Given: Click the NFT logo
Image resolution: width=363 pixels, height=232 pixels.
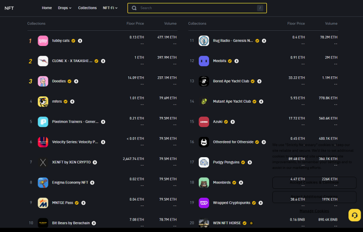Looking at the screenshot, I should [9, 8].
